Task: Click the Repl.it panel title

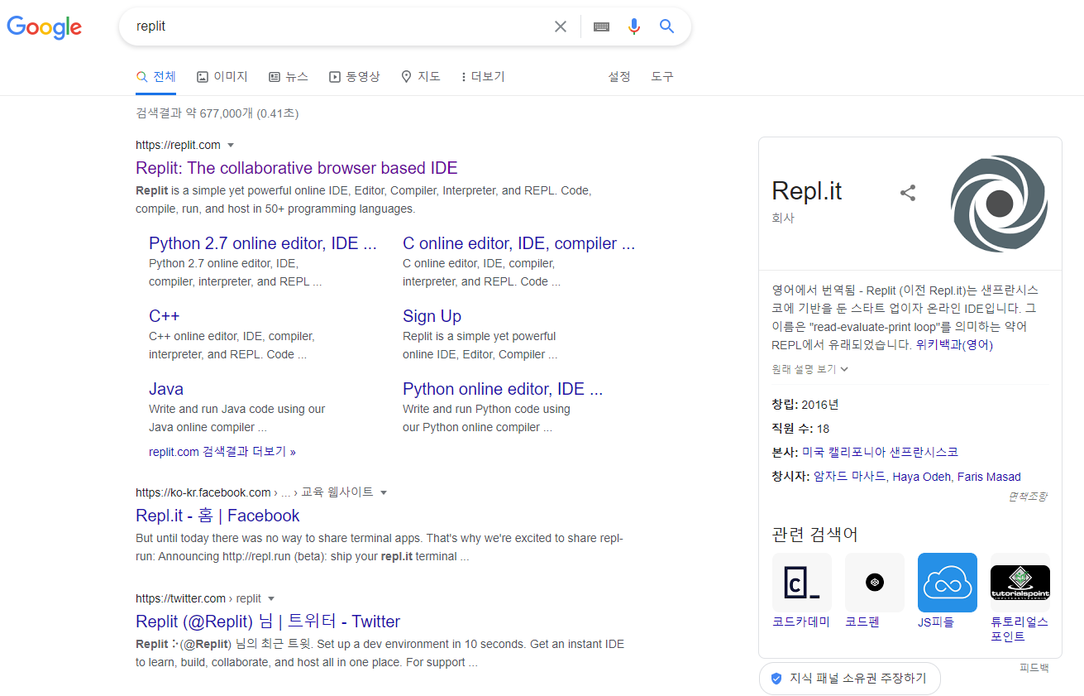Action: tap(807, 190)
